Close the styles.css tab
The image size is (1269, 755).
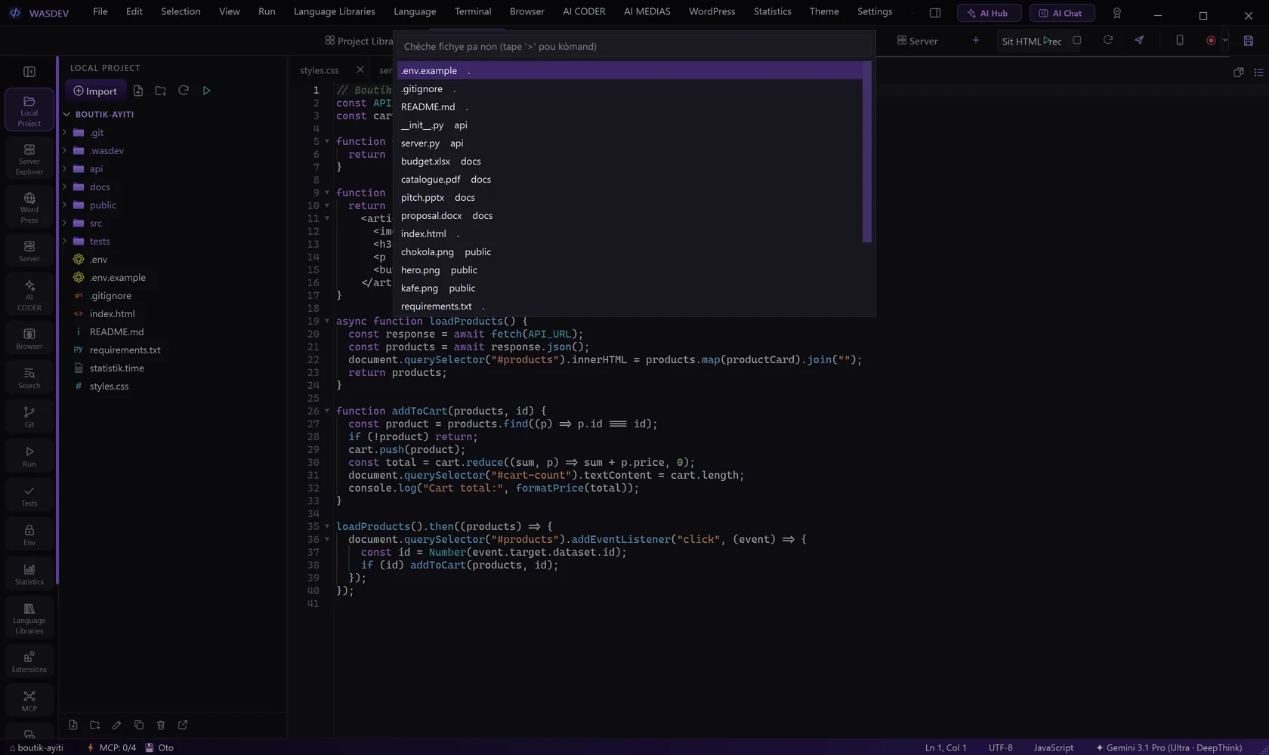pyautogui.click(x=360, y=69)
